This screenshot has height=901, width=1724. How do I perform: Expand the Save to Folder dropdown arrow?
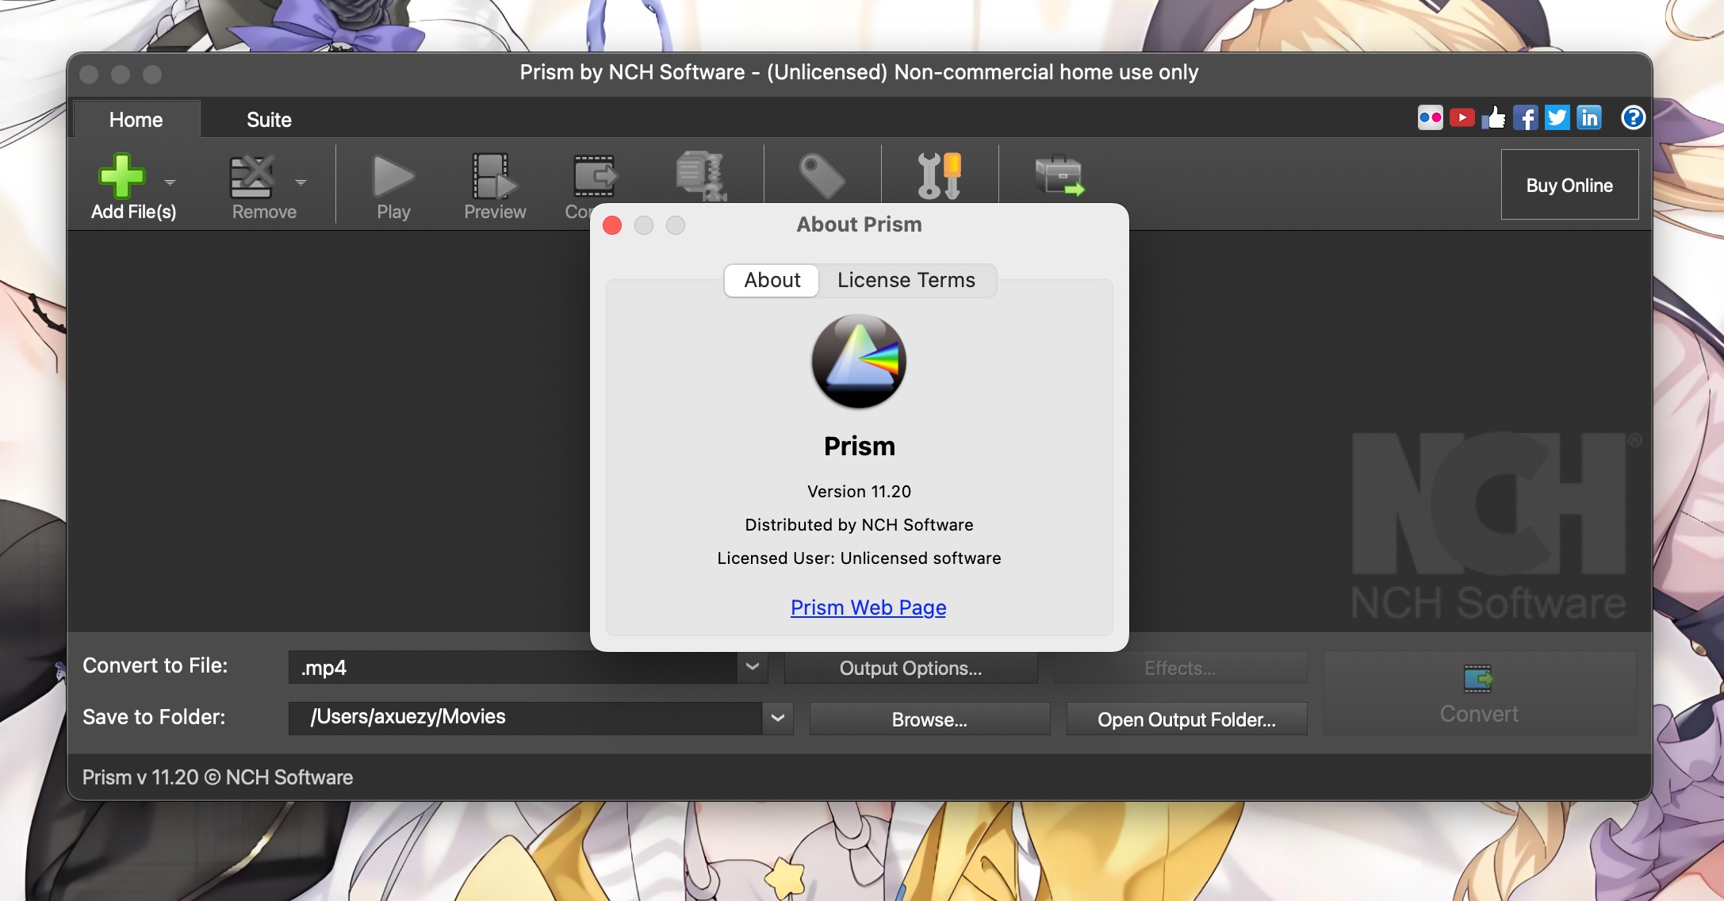tap(778, 718)
